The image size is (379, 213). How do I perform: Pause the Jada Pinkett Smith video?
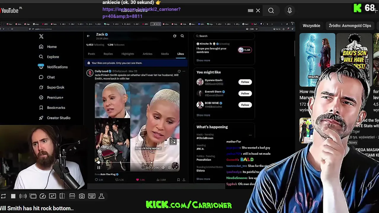click(99, 167)
